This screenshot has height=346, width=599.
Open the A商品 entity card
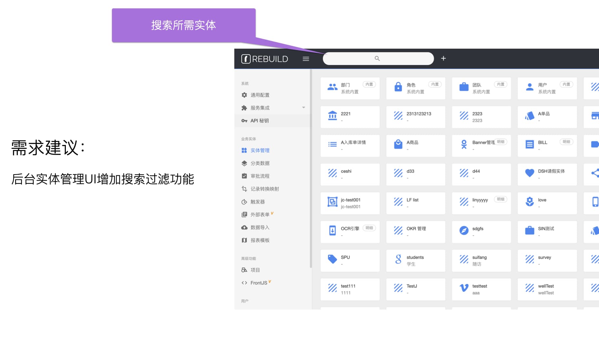click(x=416, y=145)
